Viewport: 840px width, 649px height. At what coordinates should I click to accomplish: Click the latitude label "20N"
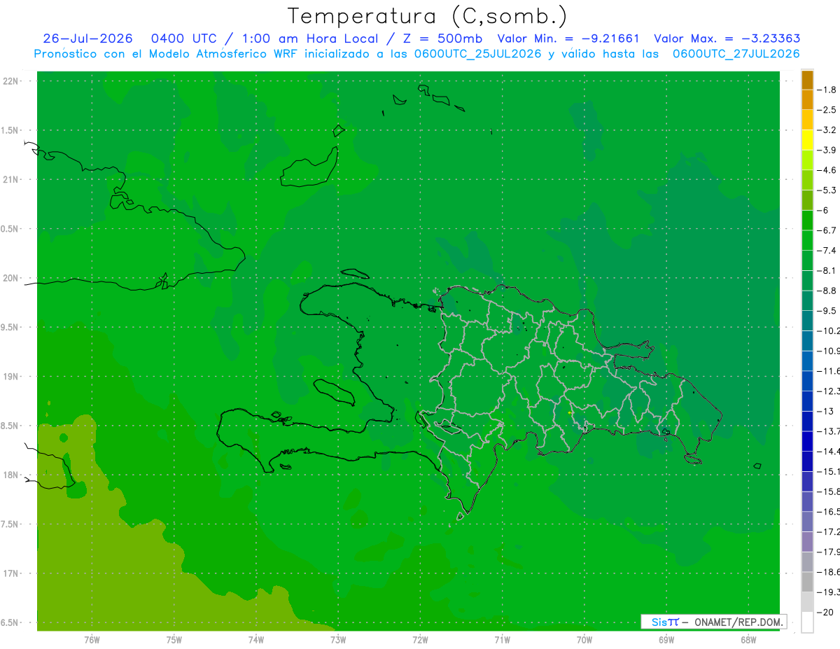[11, 279]
